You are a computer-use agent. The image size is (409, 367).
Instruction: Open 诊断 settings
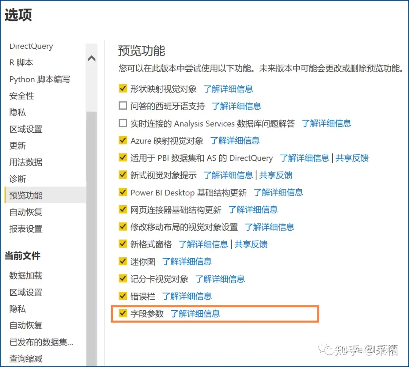coord(17,179)
